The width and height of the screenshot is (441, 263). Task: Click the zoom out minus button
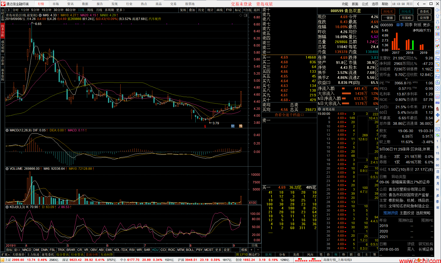[258, 250]
